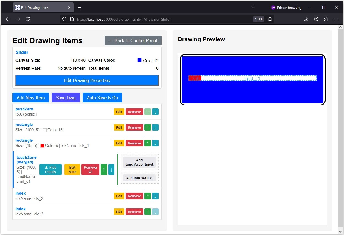Open Firefox downloads panel

[x=306, y=19]
